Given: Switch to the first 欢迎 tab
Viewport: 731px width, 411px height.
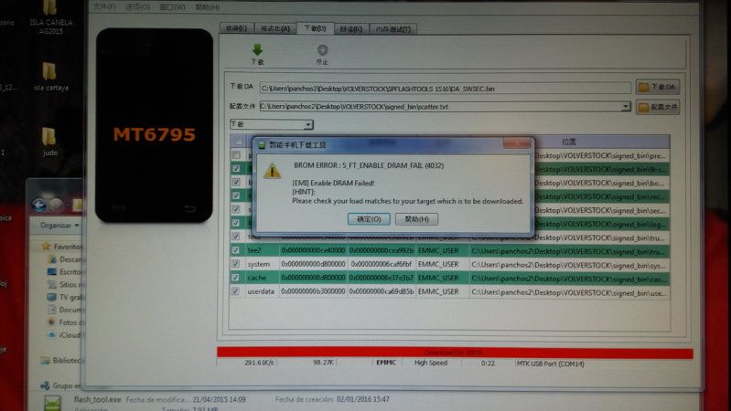Looking at the screenshot, I should tap(236, 29).
